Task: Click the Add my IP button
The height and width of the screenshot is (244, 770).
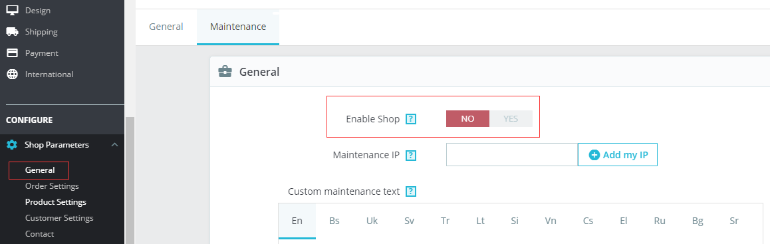Action: point(618,155)
